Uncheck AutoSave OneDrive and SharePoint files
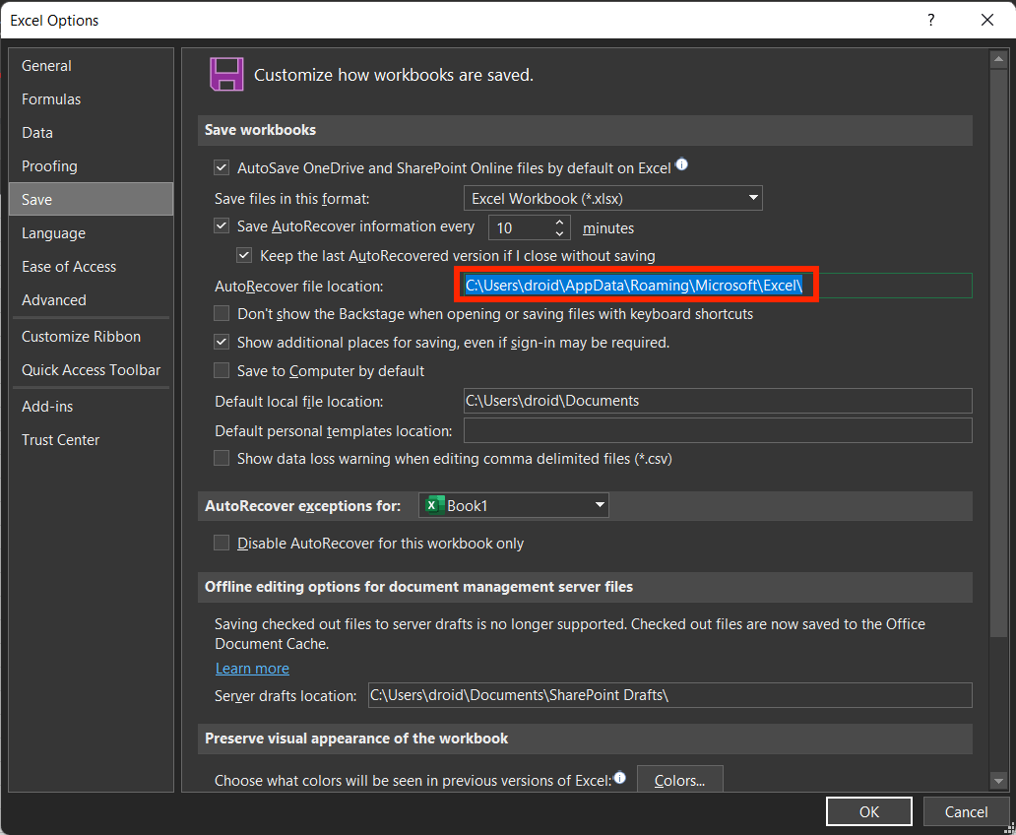Image resolution: width=1016 pixels, height=835 pixels. pyautogui.click(x=222, y=168)
